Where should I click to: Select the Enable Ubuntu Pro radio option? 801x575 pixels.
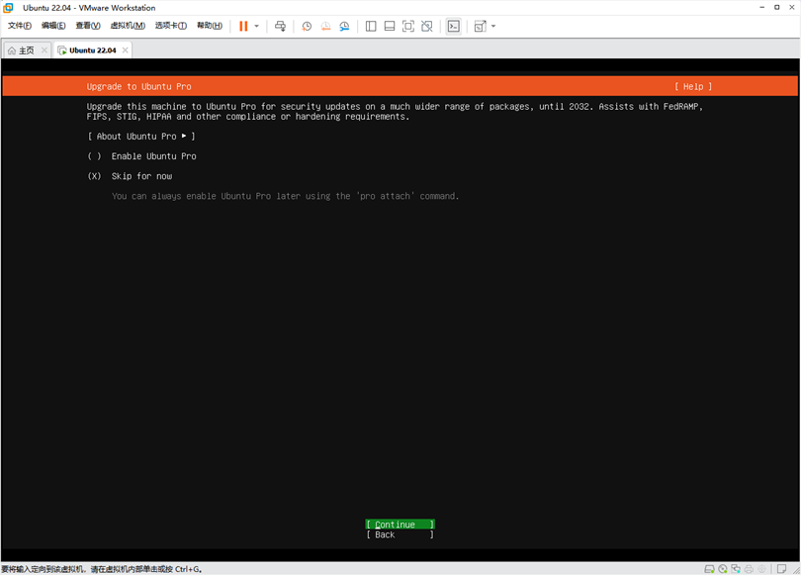tap(141, 156)
